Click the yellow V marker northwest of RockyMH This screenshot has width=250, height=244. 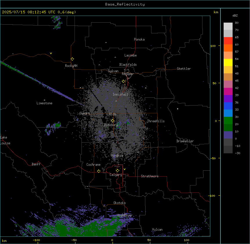tap(51, 53)
